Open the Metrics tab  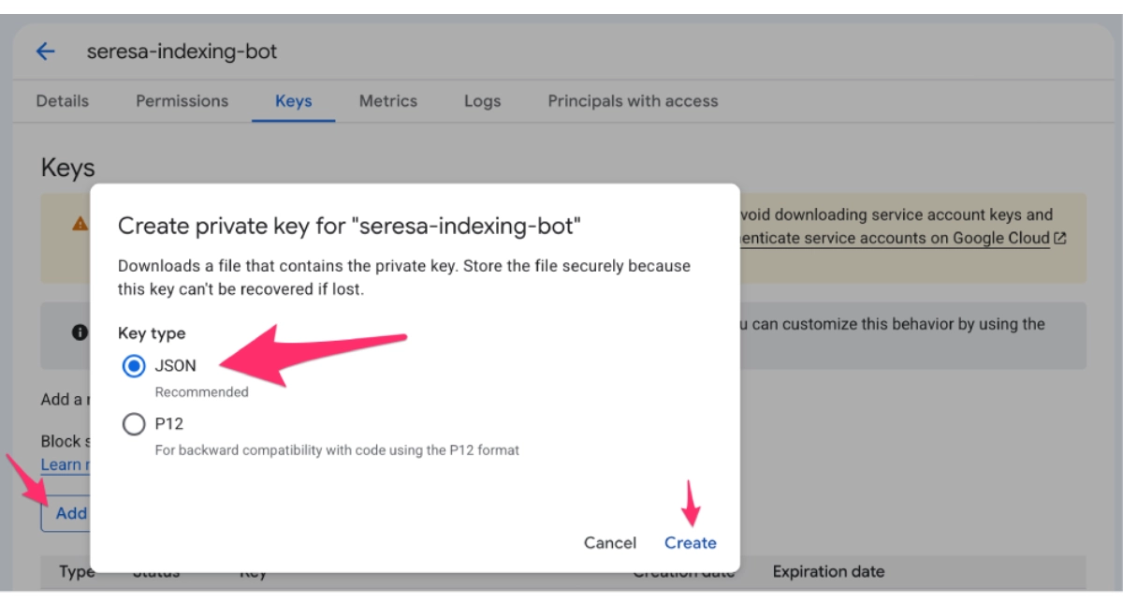point(388,101)
